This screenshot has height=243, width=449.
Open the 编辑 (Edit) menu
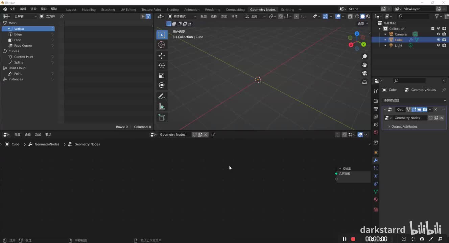pyautogui.click(x=23, y=9)
